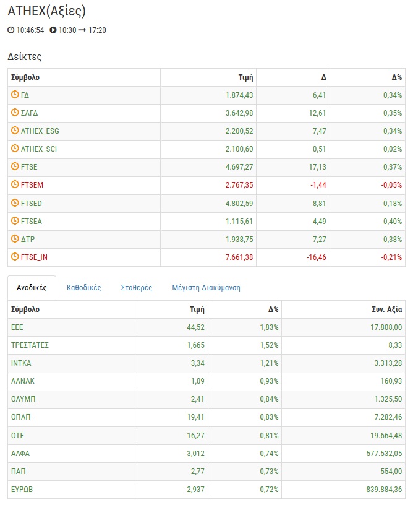Click the ATHEX_SCI index symbol
413x505 pixels.
39,149
